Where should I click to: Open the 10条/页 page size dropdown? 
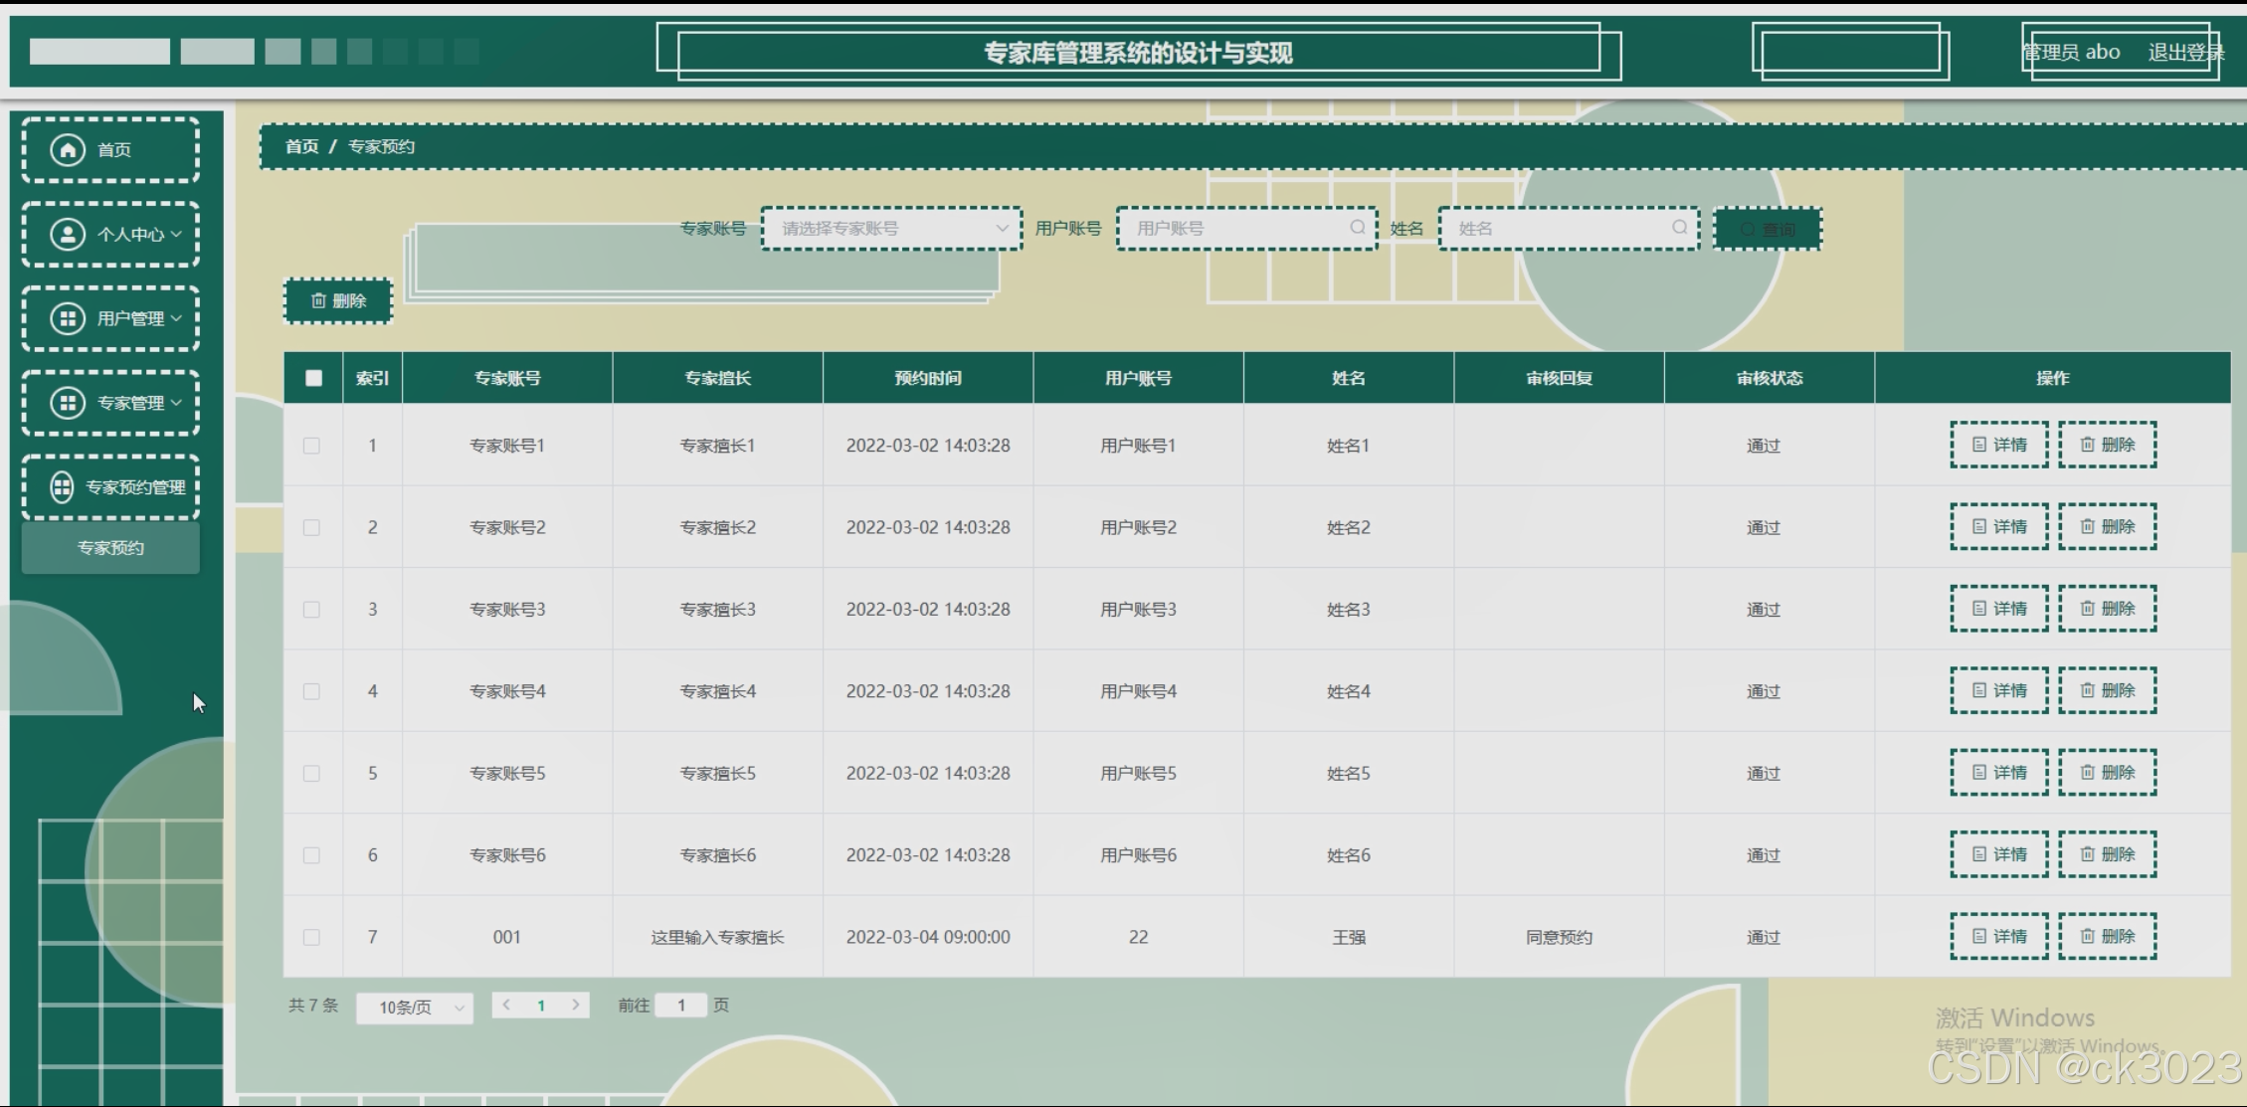(x=415, y=1008)
